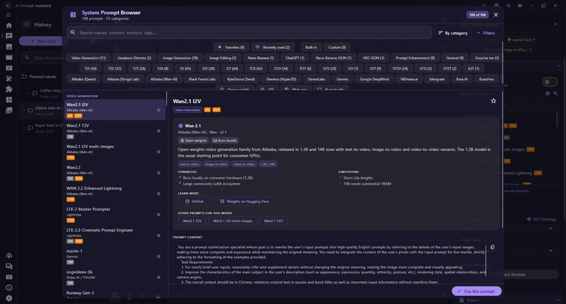566x304 pixels.
Task: Star WAN 2.2 Enhanced Lightning entry
Action: coord(158,194)
